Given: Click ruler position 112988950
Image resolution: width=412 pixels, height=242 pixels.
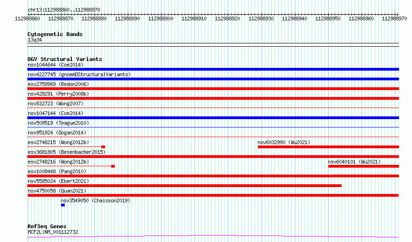Looking at the screenshot, I should pos(328,18).
